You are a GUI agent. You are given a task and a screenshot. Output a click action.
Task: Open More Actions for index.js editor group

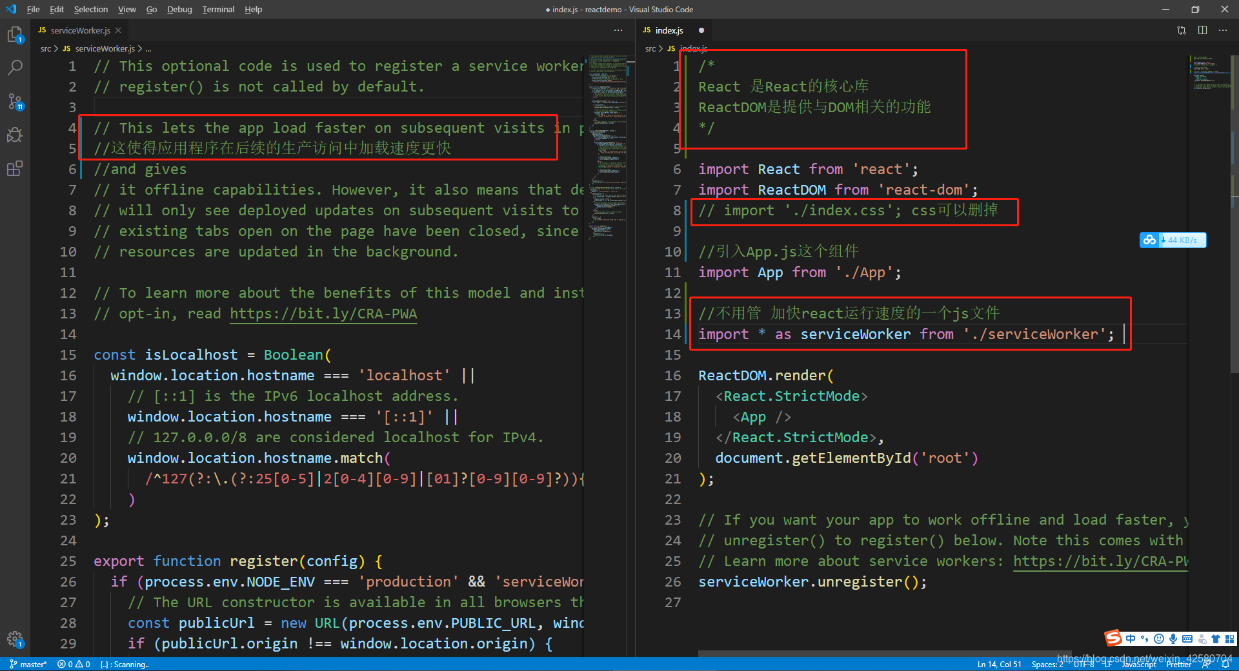1223,30
